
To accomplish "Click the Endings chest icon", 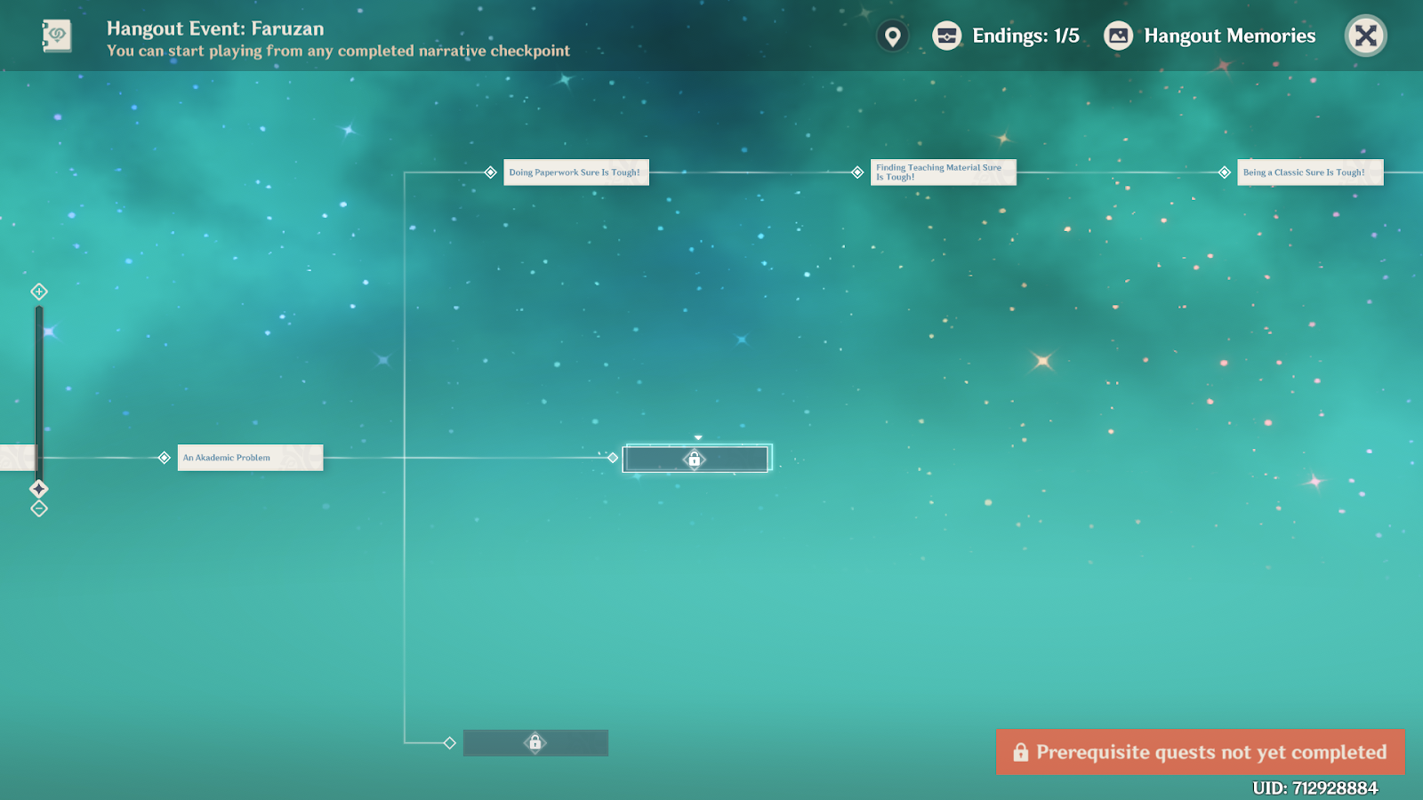I will click(x=946, y=36).
